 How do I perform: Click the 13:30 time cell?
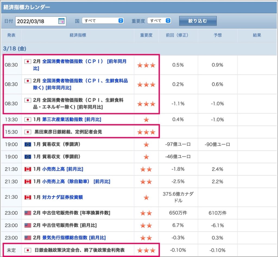(11, 120)
